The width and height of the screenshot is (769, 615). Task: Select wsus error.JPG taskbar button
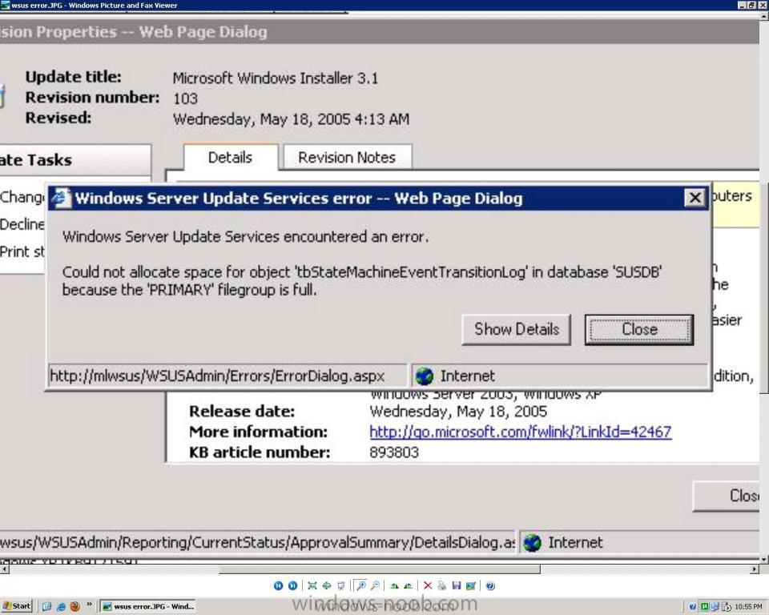(149, 606)
